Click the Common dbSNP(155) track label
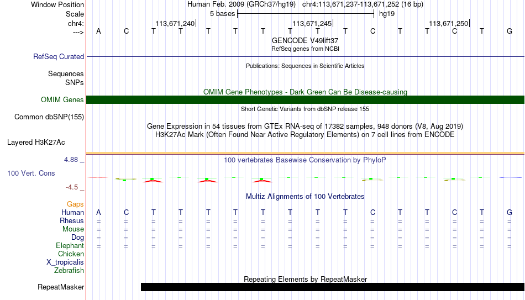The image size is (525, 300). pyautogui.click(x=49, y=117)
